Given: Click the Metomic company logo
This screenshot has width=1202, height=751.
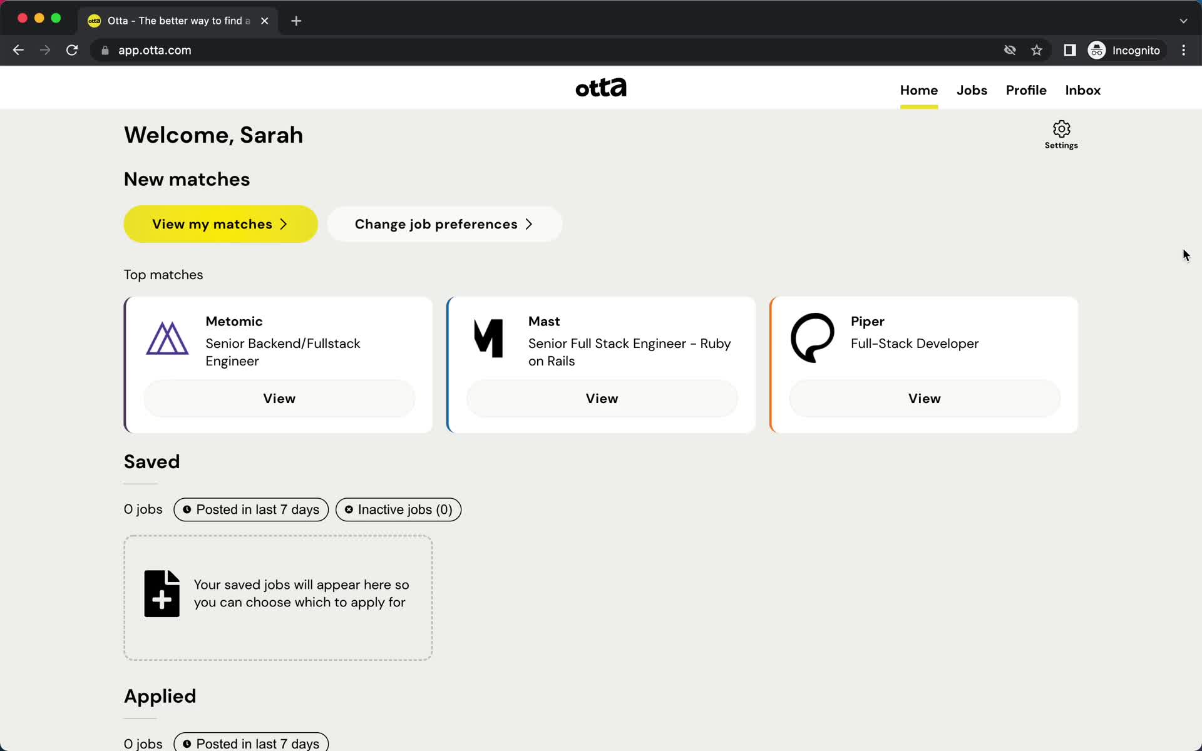Looking at the screenshot, I should 167,339.
